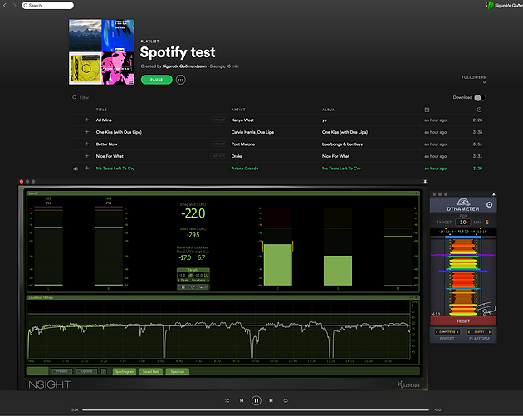Image resolution: width=523 pixels, height=416 pixels.
Task: Toggle the Download switch
Action: coord(480,98)
